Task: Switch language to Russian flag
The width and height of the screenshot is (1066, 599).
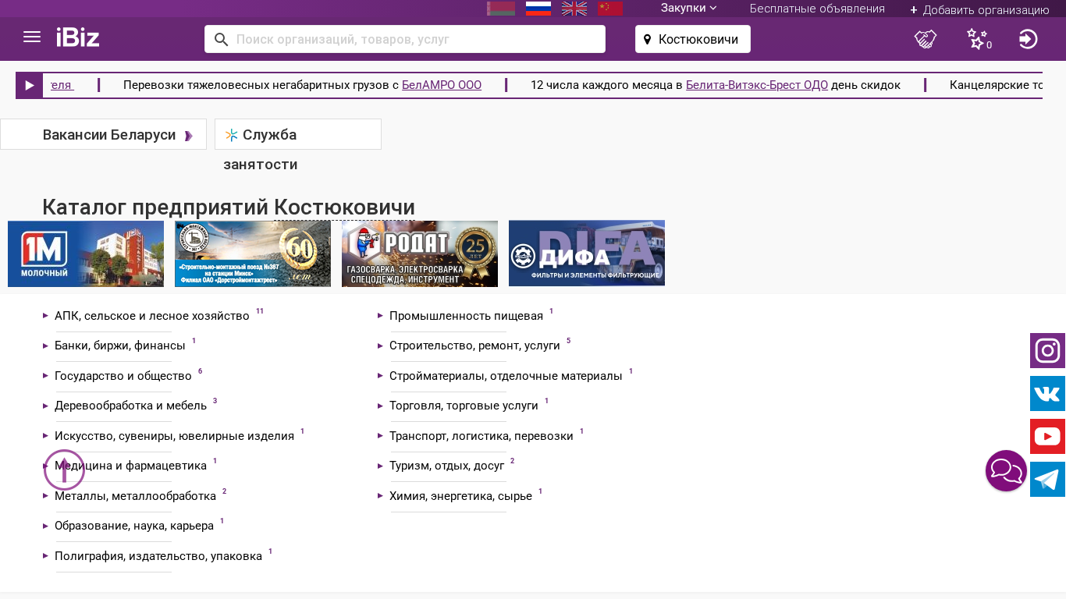Action: point(538,9)
